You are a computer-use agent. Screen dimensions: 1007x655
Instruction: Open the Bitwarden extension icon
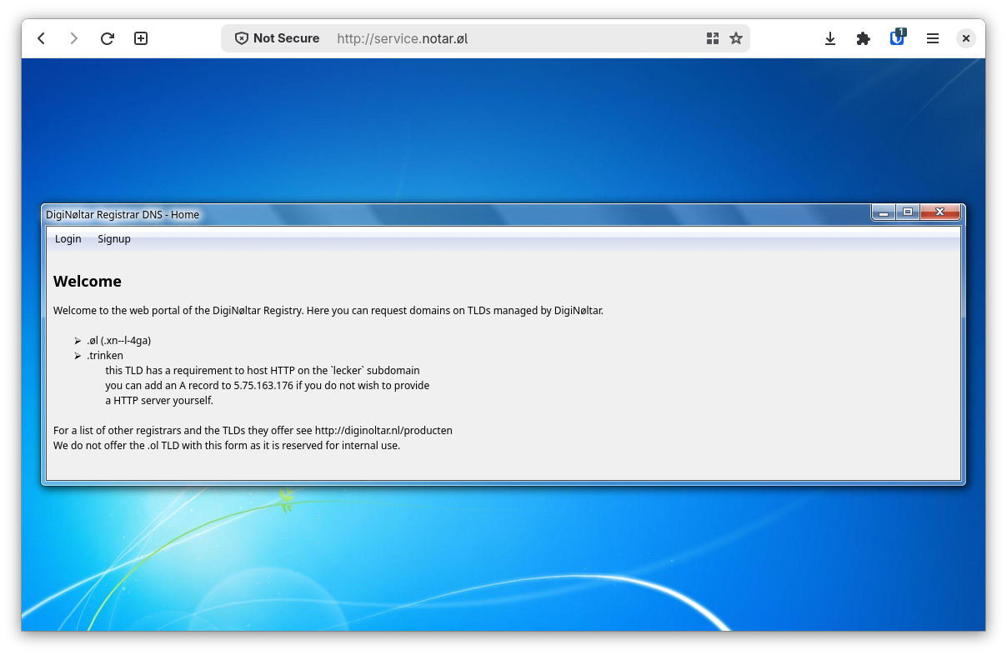[x=898, y=37]
